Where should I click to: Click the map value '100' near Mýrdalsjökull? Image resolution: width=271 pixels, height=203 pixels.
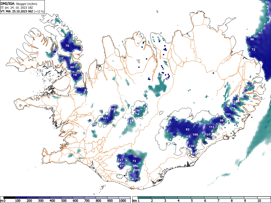pos(137,170)
